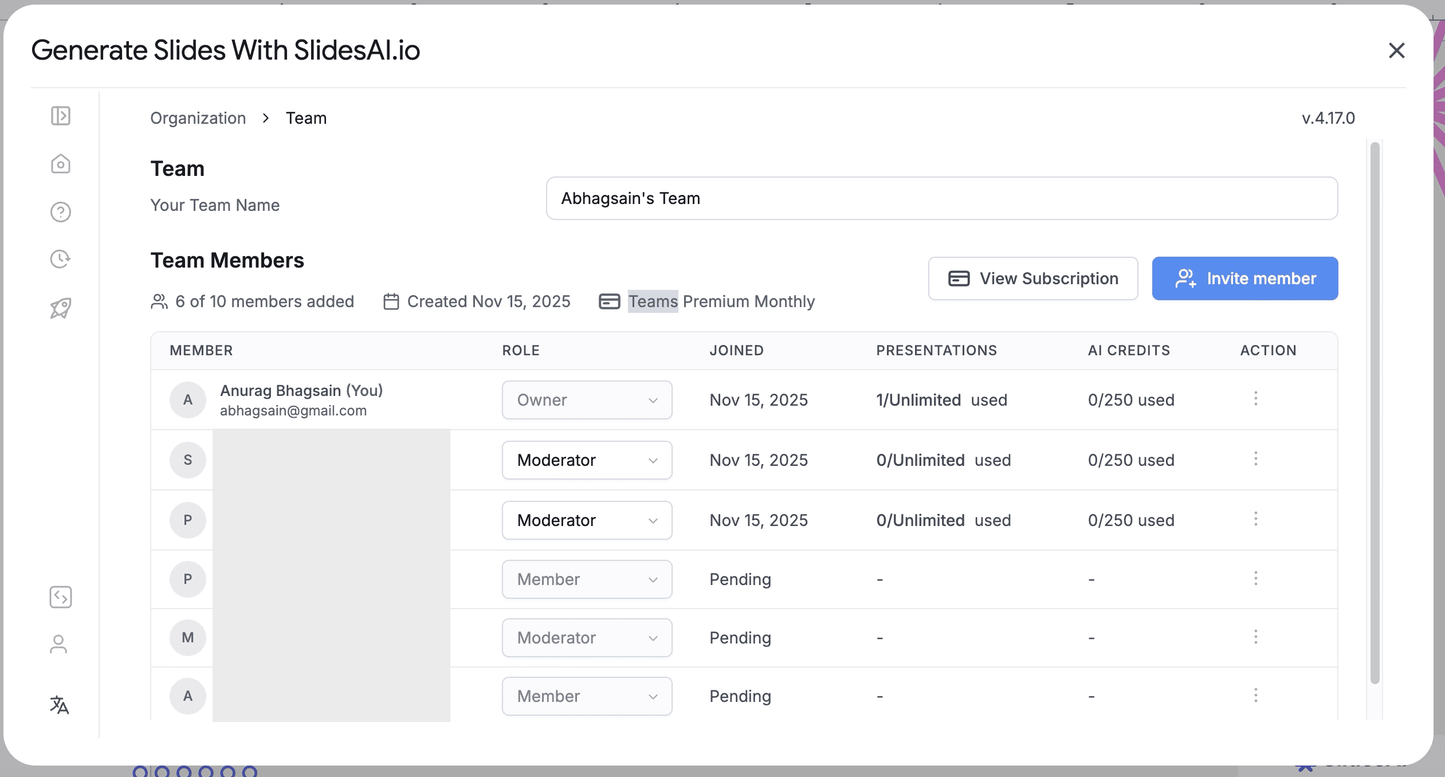Open the Owner role dropdown
The width and height of the screenshot is (1445, 777).
[x=587, y=400]
